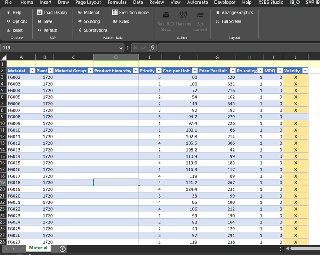Open Rounding column filter dropdown
Screen dimensions: 320x255
(260, 71)
